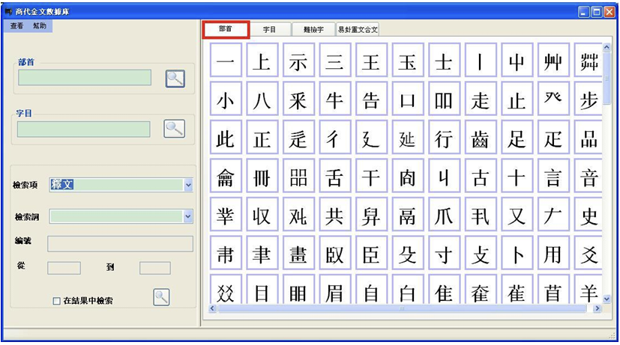
Task: Choose the 畫 radical tile
Action: point(298,253)
